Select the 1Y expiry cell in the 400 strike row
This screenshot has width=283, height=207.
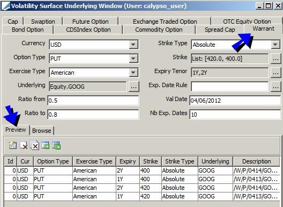click(128, 179)
